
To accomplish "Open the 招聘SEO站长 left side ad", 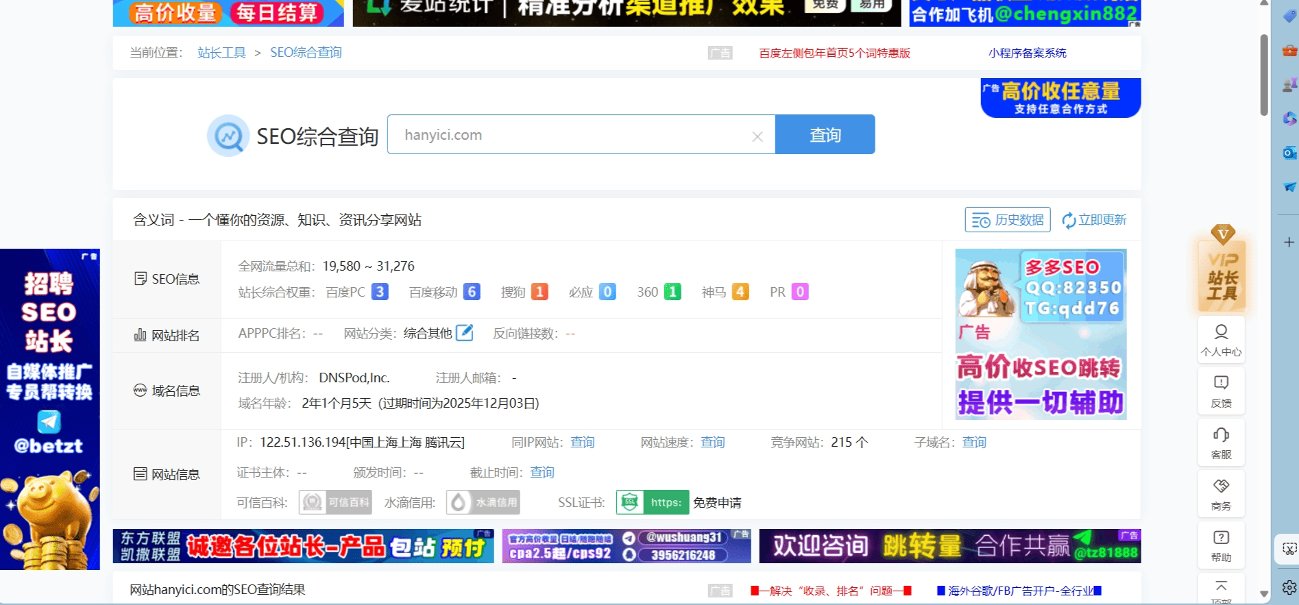I will click(x=50, y=409).
